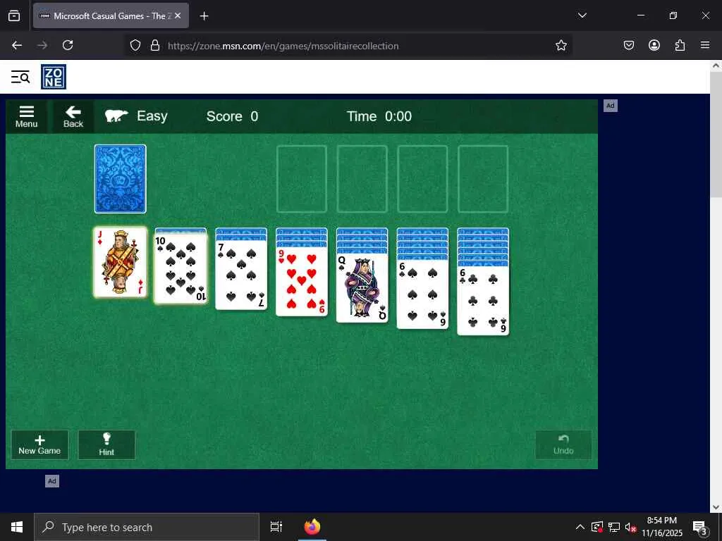This screenshot has width=722, height=541.
Task: Click the Firefox taskbar icon
Action: click(312, 527)
